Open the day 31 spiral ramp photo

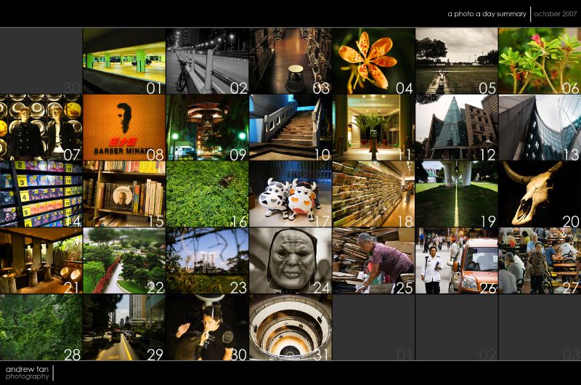tap(290, 327)
